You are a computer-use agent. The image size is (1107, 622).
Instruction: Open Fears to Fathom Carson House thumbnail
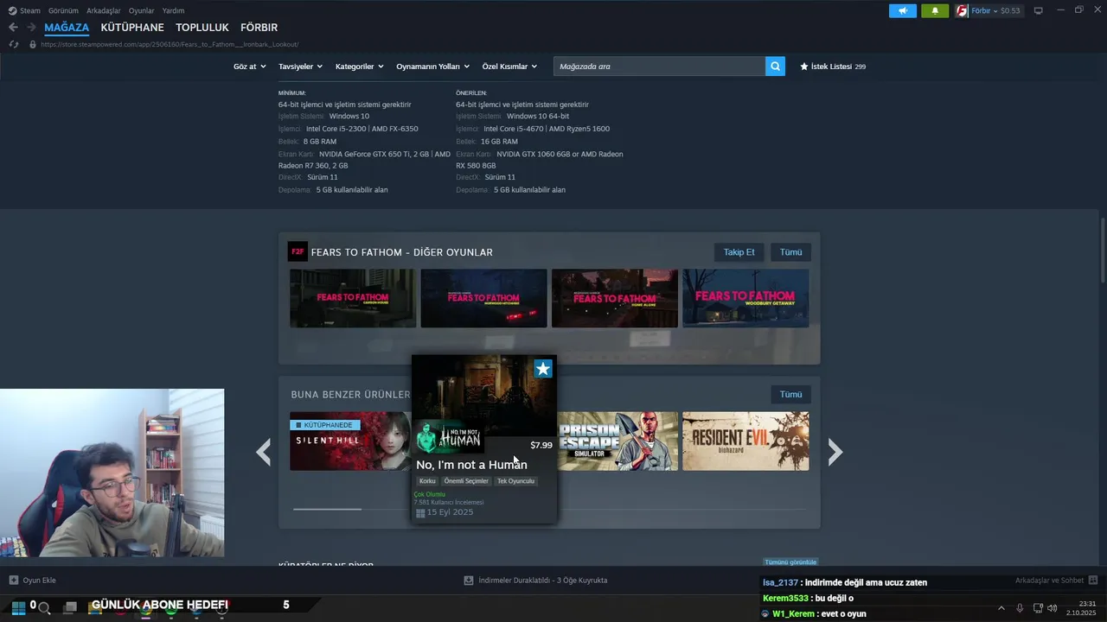(x=353, y=298)
